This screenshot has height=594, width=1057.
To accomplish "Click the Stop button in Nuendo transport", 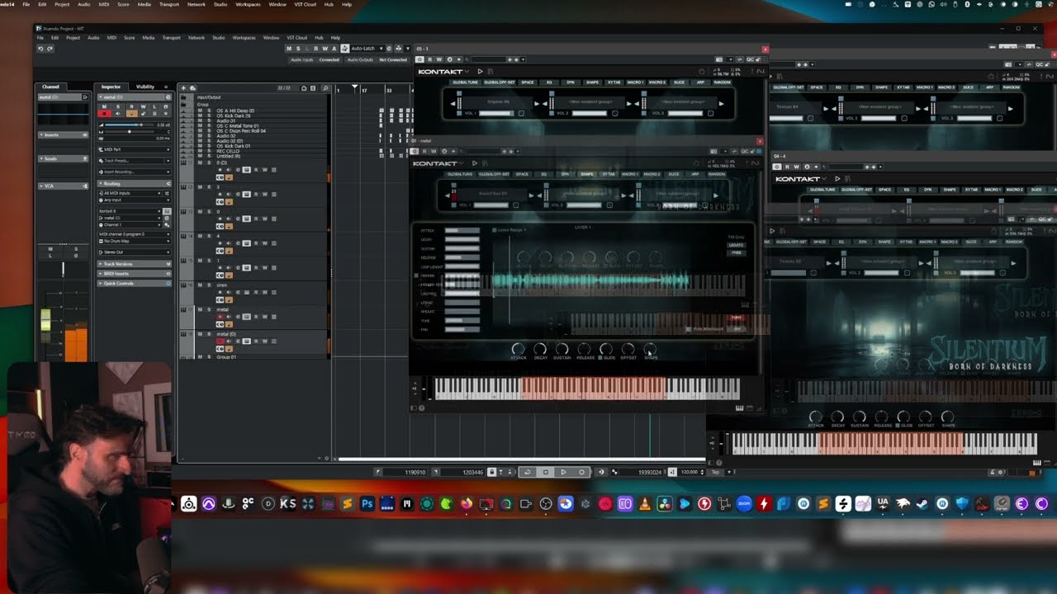I will point(545,472).
